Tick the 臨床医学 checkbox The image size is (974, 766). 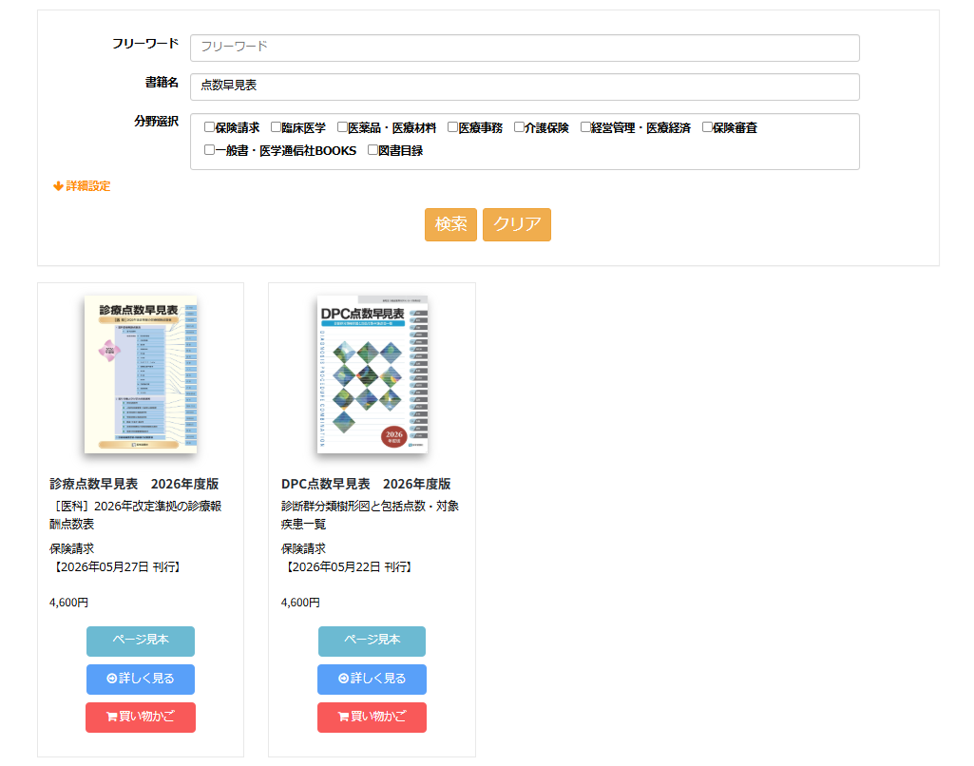tap(276, 127)
